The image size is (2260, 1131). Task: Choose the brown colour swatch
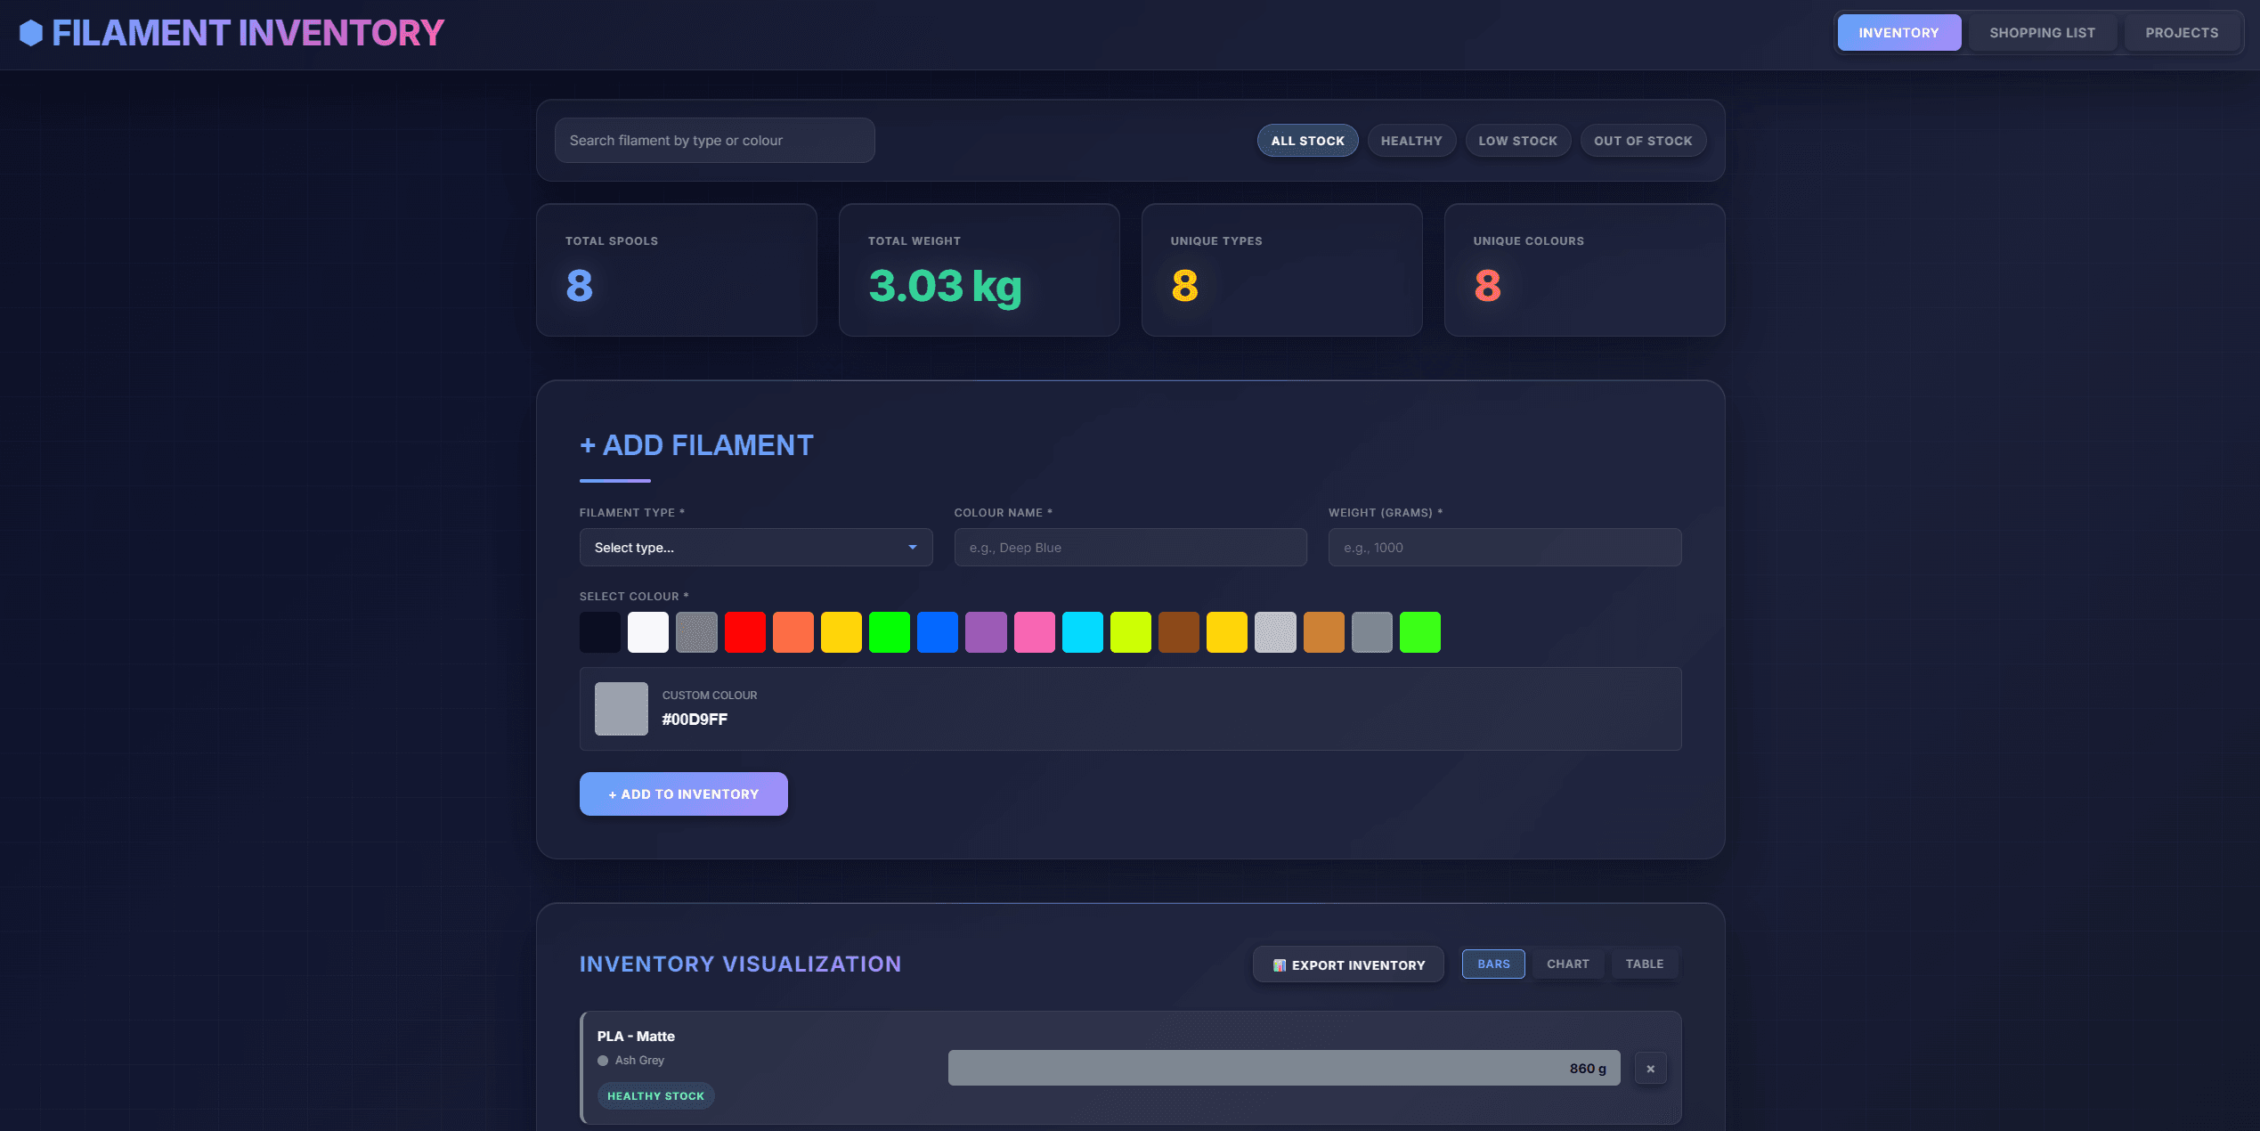coord(1179,631)
